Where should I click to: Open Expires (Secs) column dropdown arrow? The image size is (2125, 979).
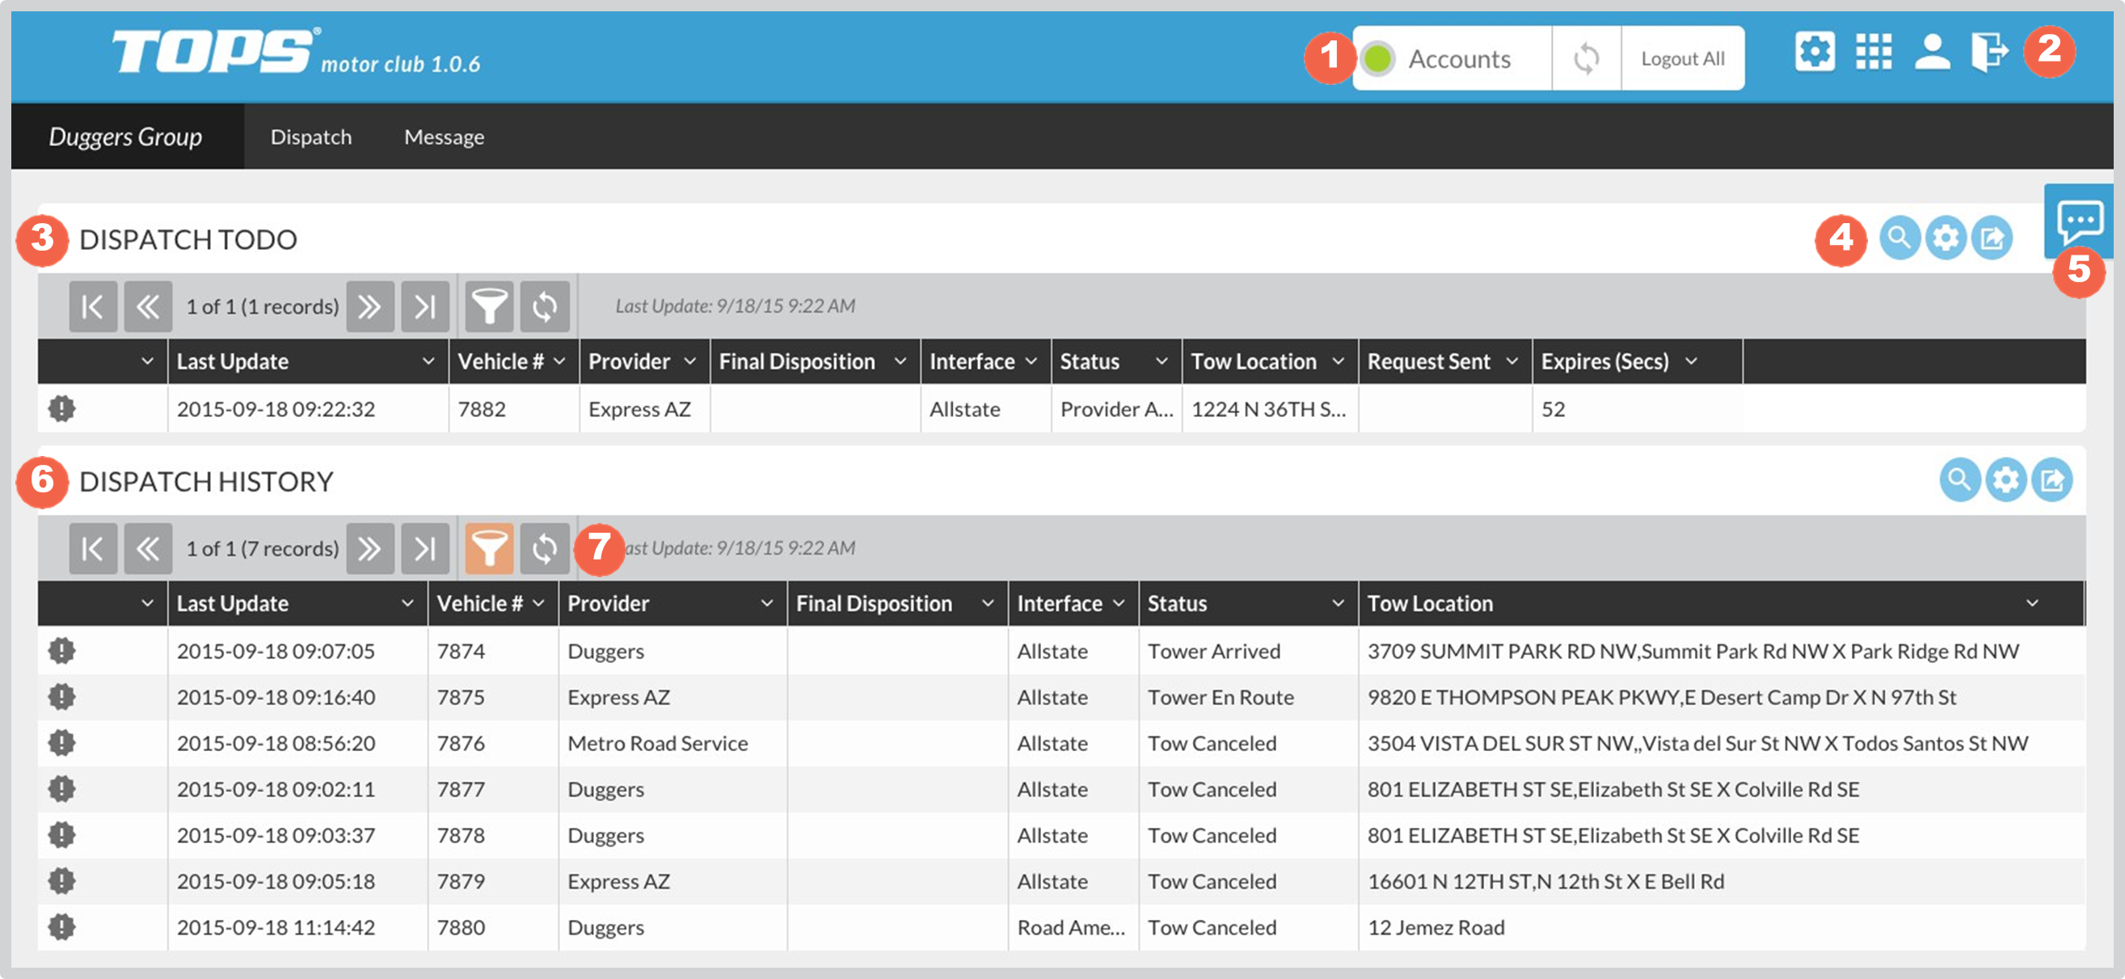tap(1691, 361)
